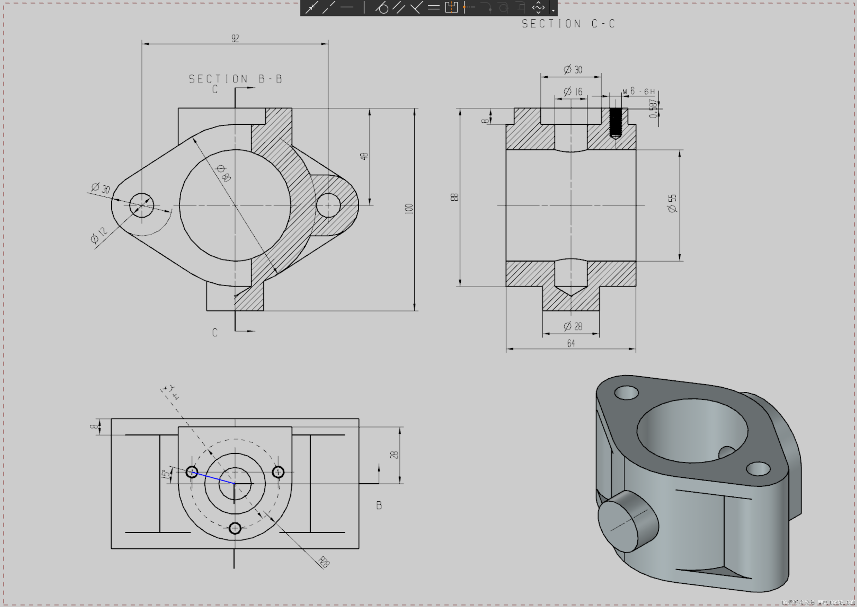
Task: Choose the Horizontal constraint icon
Action: [347, 7]
